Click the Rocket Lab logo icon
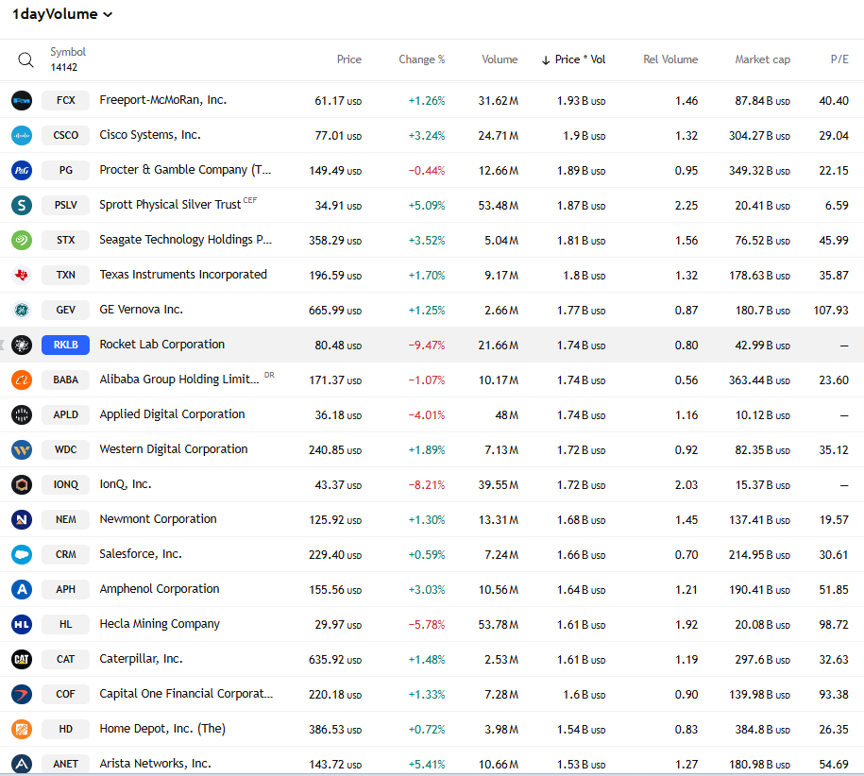The height and width of the screenshot is (776, 864). [x=22, y=345]
